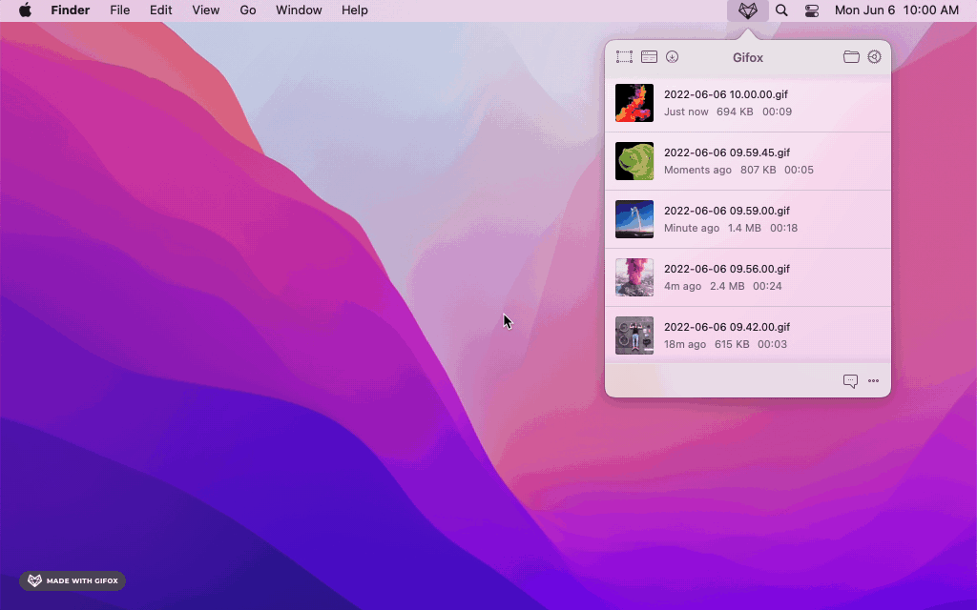Click the 00:05 duration value

pos(799,170)
